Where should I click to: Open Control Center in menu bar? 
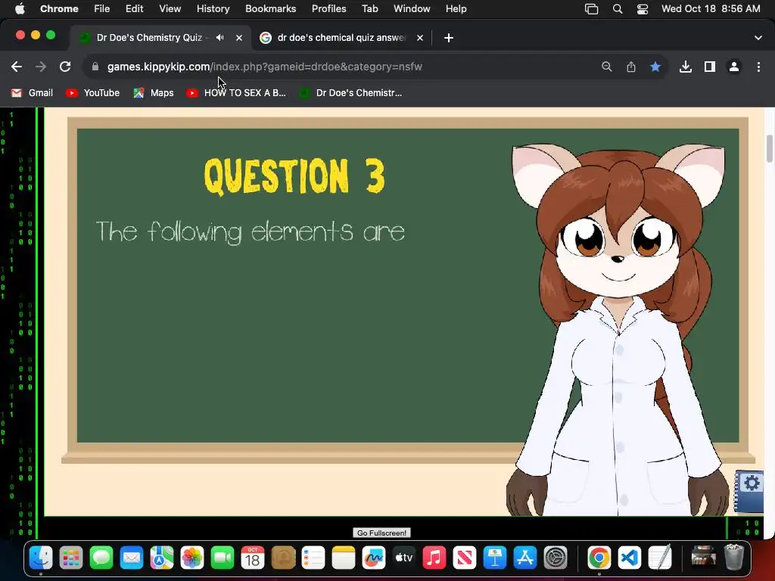[642, 9]
